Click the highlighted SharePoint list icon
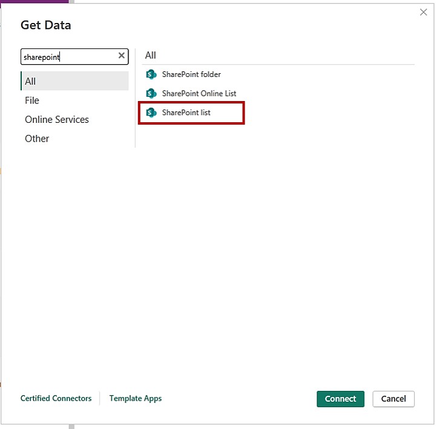Screen dimensions: 436x429 point(151,113)
